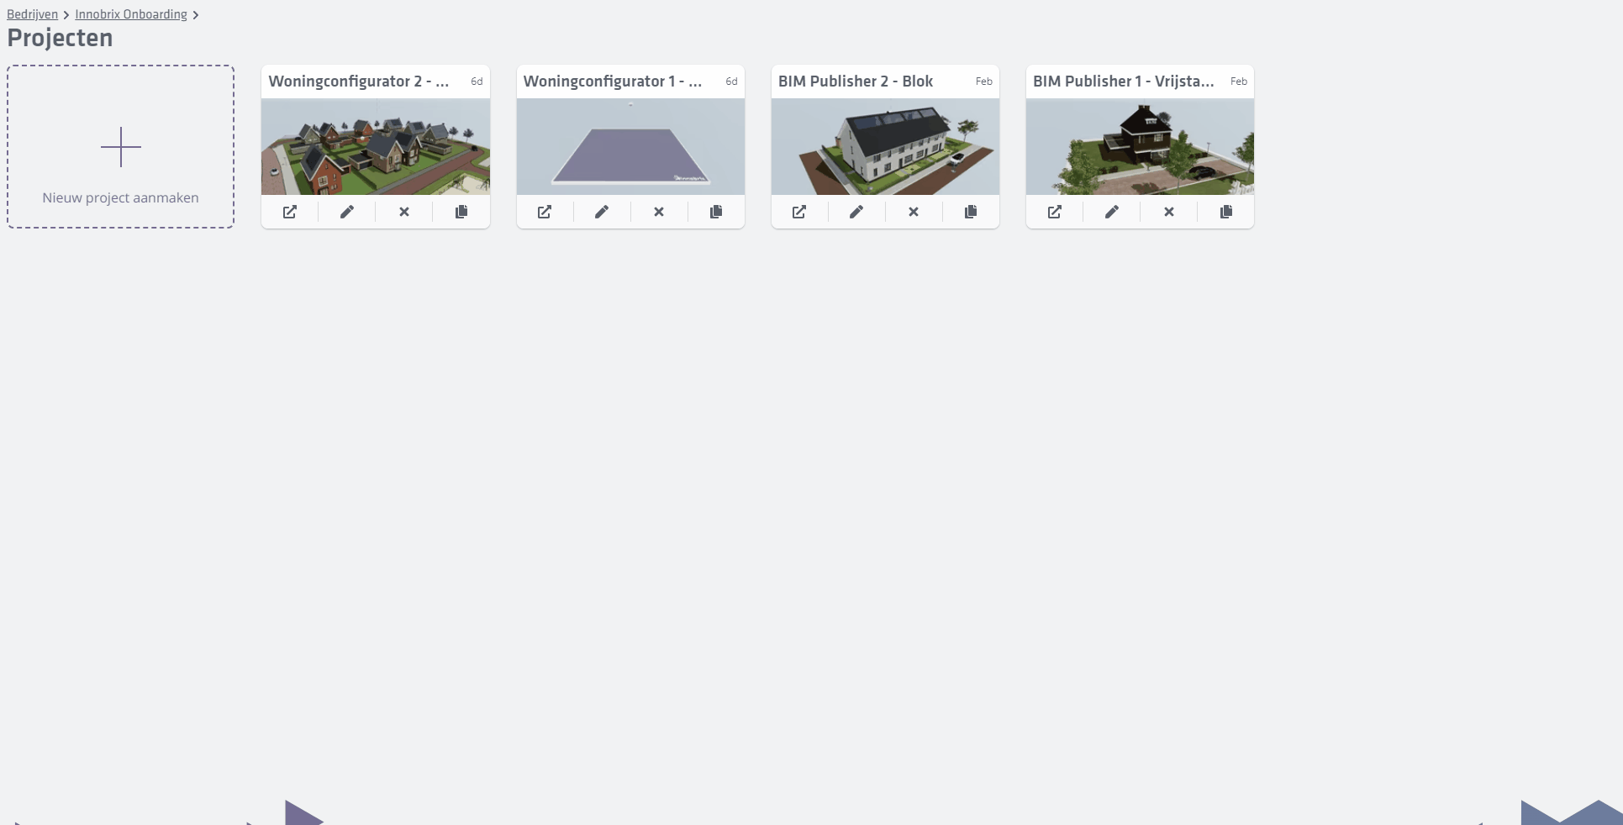This screenshot has width=1623, height=825.
Task: Edit Woningconfigurator 2 project with pencil icon
Action: coord(347,212)
